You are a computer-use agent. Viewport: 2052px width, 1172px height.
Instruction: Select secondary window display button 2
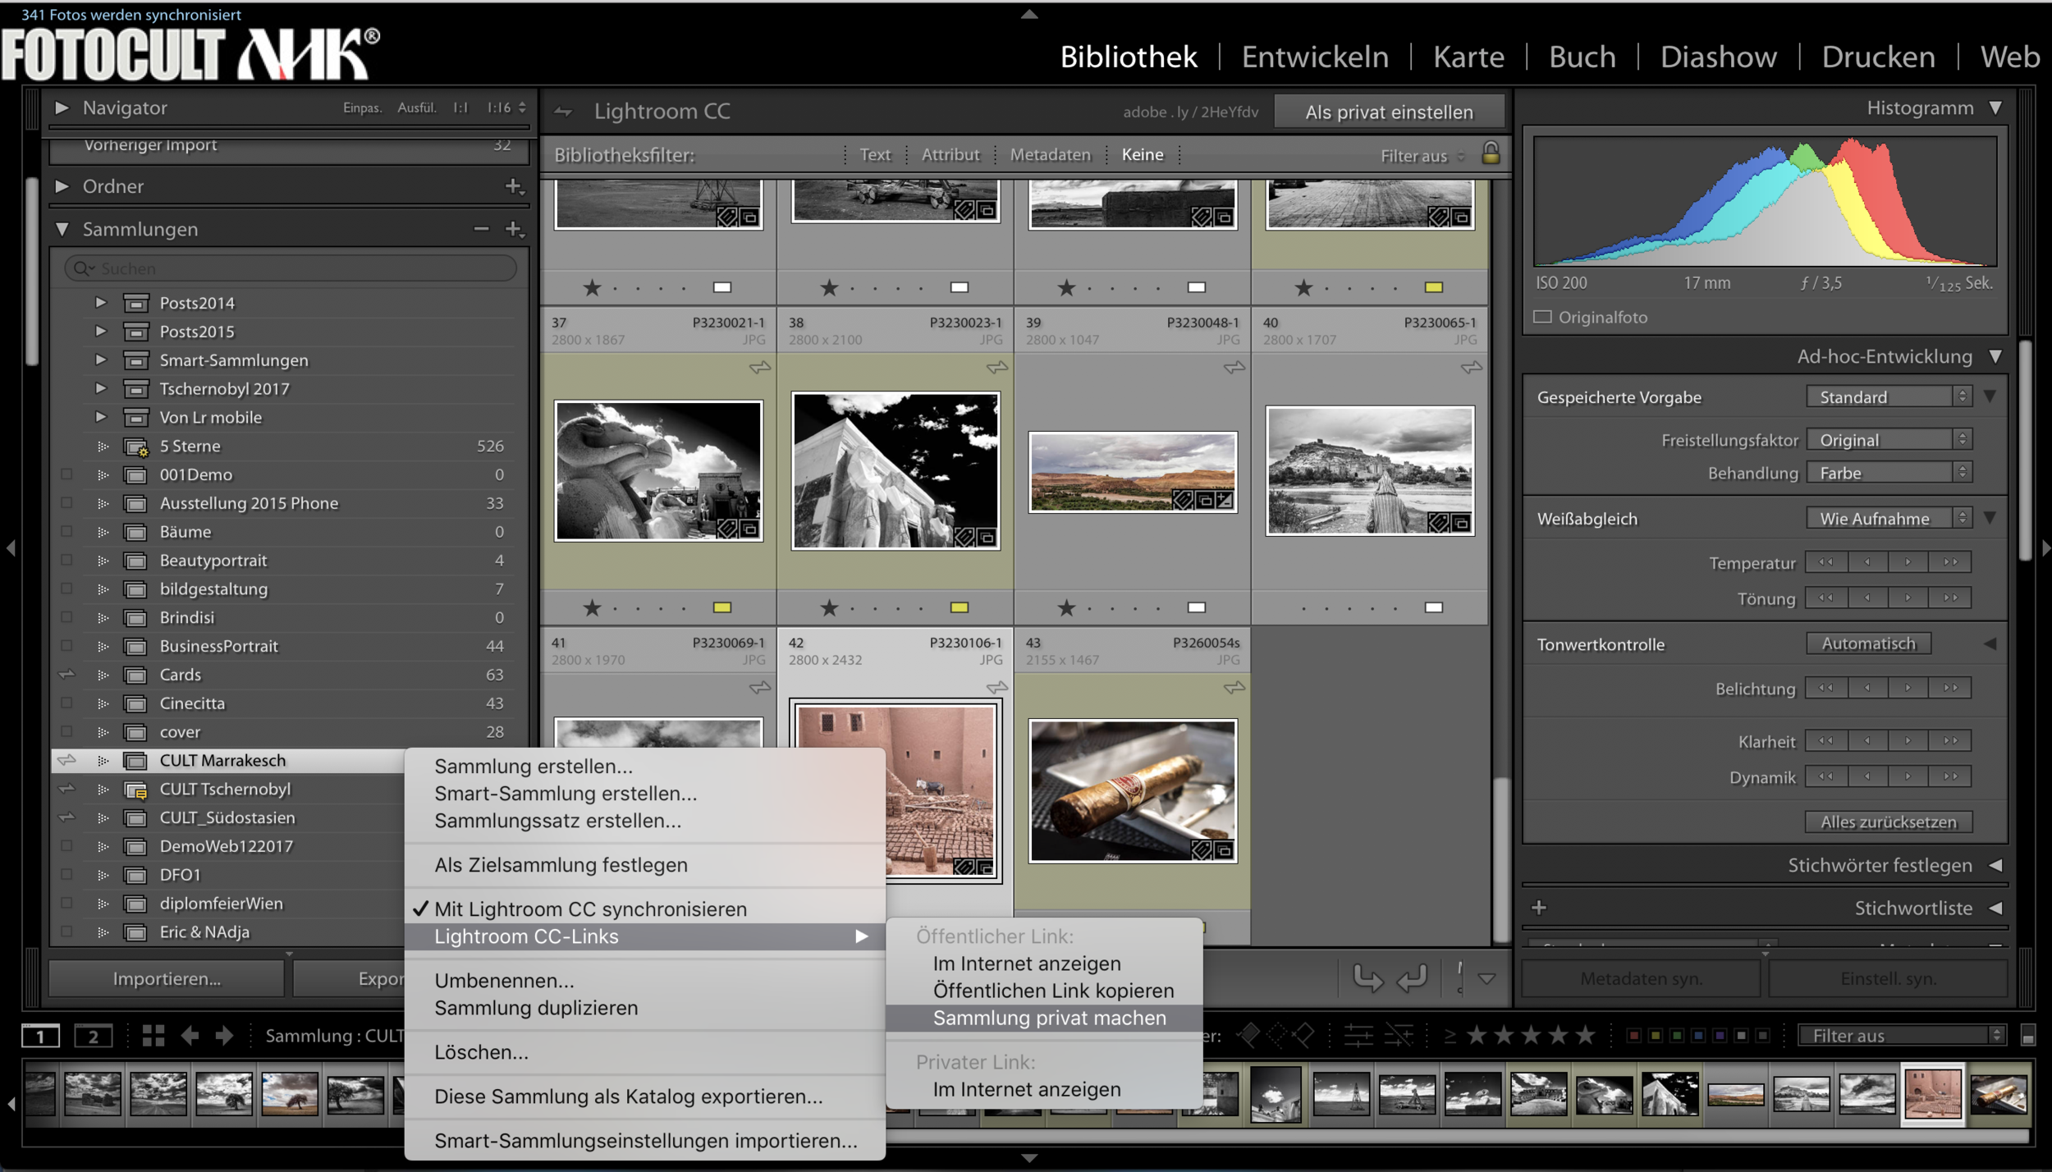point(93,1037)
